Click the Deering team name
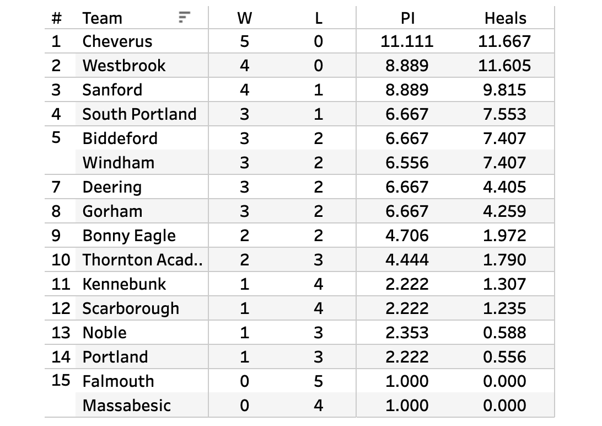The width and height of the screenshot is (602, 426). (x=112, y=187)
